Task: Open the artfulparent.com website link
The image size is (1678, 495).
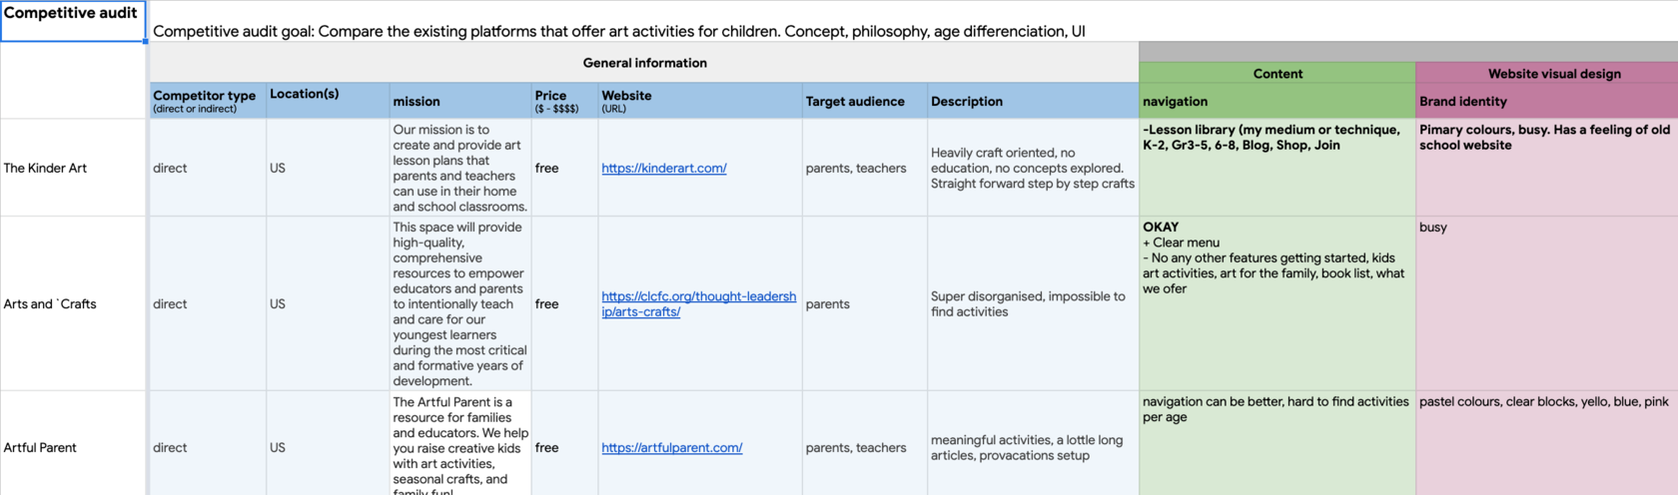Action: (671, 448)
